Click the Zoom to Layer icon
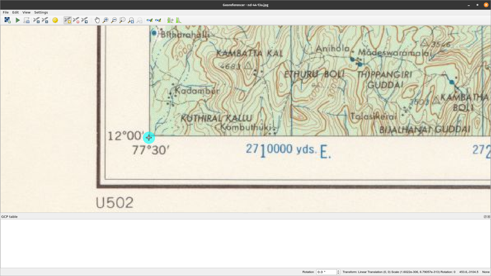 [122, 20]
